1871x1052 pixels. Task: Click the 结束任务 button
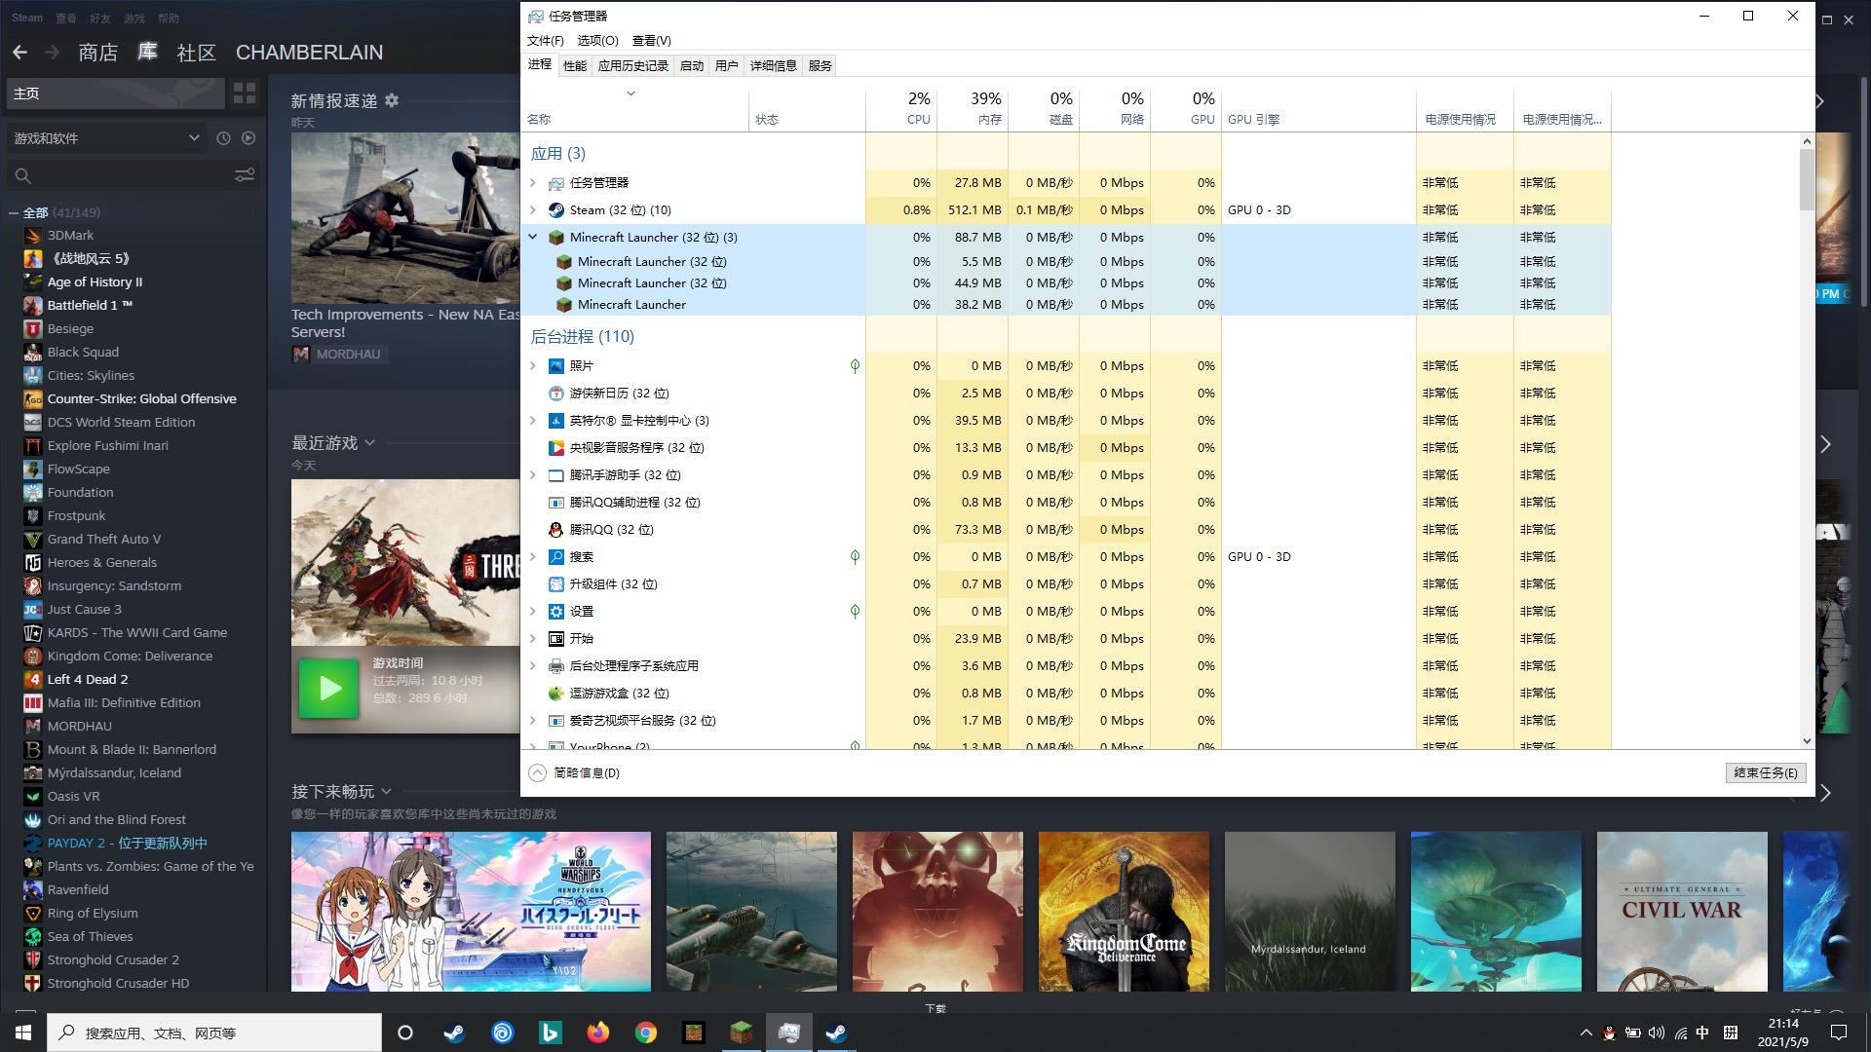1764,772
